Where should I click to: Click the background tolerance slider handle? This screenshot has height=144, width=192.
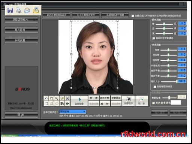click(x=169, y=97)
